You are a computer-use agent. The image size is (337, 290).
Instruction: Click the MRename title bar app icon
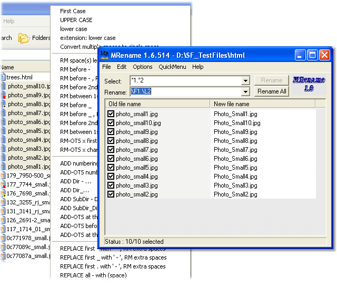(104, 55)
